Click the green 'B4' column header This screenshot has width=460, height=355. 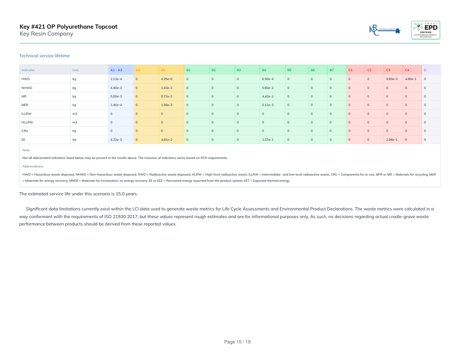[264, 70]
